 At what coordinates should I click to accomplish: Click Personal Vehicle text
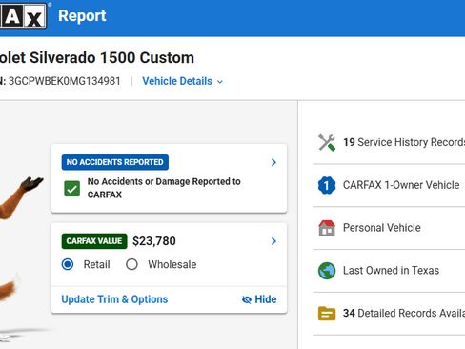coord(382,228)
